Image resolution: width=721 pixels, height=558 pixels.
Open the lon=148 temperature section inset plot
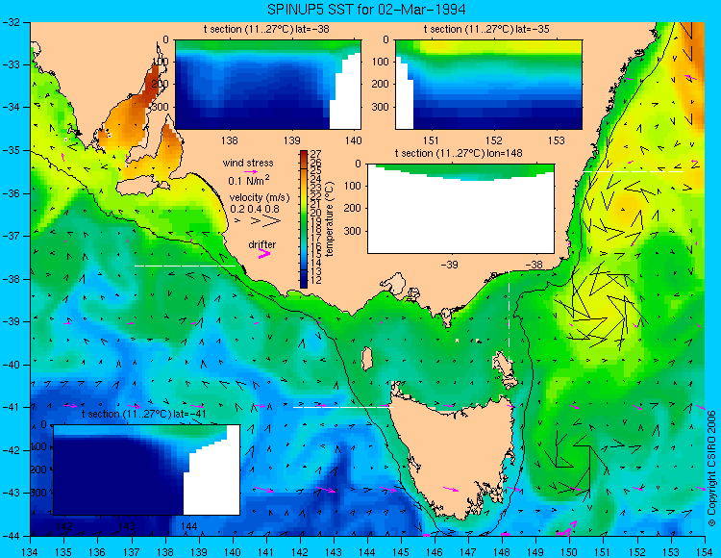[460, 209]
